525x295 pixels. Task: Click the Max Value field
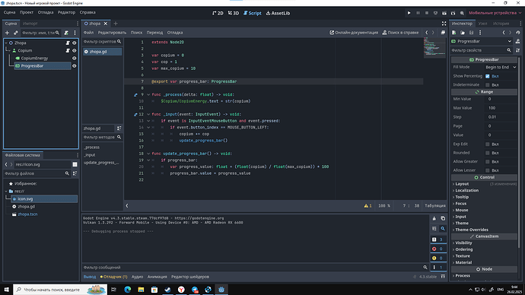(500, 108)
